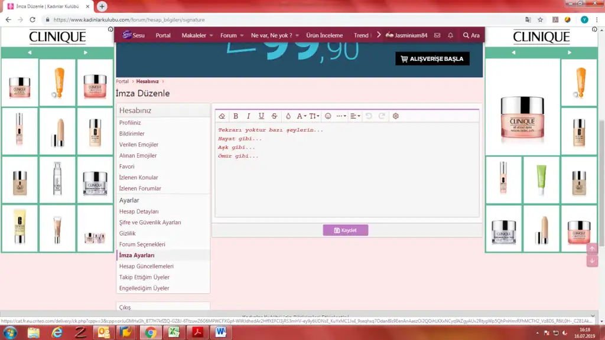
Task: Click the Ara search icon
Action: point(471,35)
